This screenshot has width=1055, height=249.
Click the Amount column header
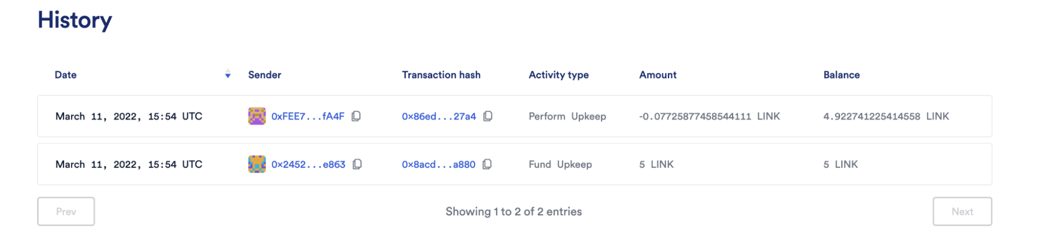tap(658, 75)
